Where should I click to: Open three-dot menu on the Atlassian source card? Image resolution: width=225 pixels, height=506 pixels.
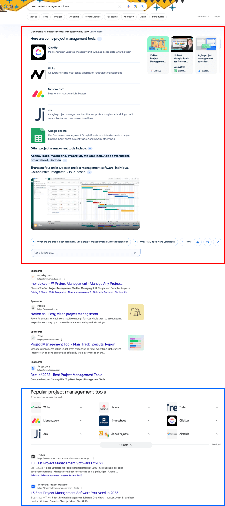(213, 71)
